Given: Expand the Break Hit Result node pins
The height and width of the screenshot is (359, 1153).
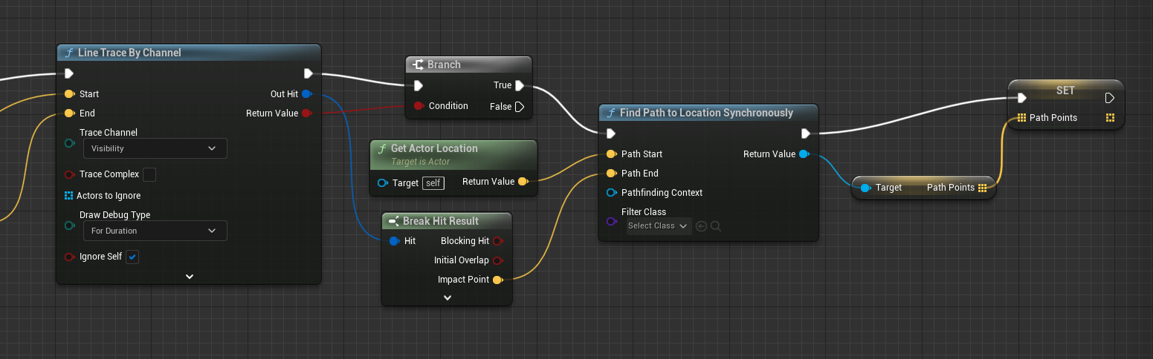Looking at the screenshot, I should (x=447, y=297).
